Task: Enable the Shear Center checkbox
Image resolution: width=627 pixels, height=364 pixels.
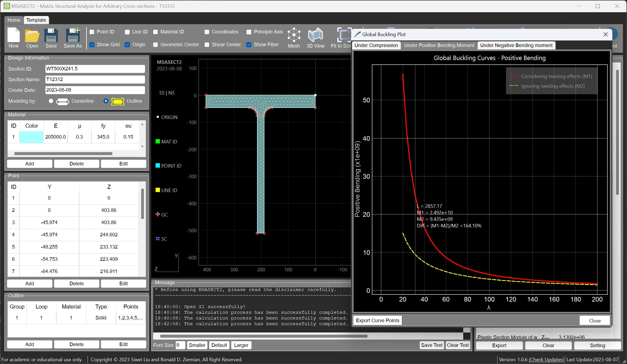Action: [207, 45]
